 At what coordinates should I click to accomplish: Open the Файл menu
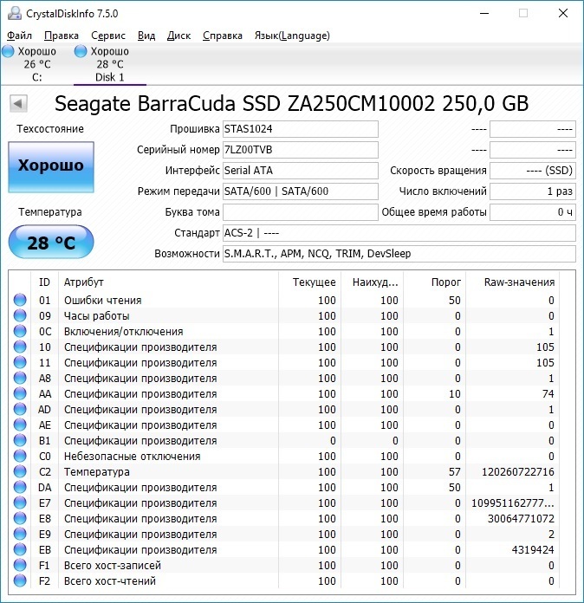point(19,36)
